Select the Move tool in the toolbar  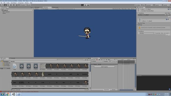tap(5, 5)
